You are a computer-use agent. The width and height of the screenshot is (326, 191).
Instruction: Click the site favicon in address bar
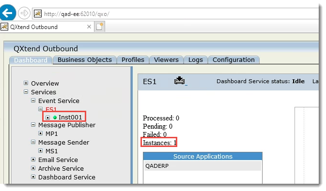[x=38, y=14]
